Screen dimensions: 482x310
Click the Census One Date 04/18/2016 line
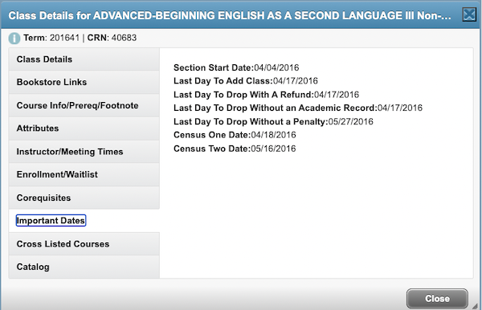(x=235, y=135)
